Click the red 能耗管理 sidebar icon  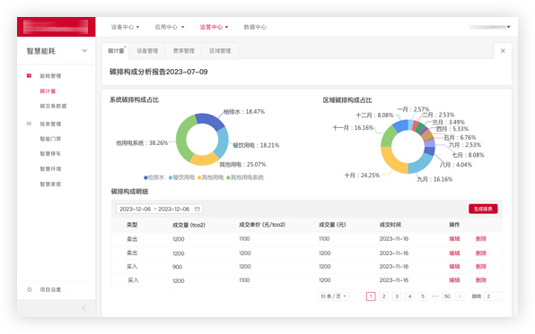pyautogui.click(x=29, y=75)
